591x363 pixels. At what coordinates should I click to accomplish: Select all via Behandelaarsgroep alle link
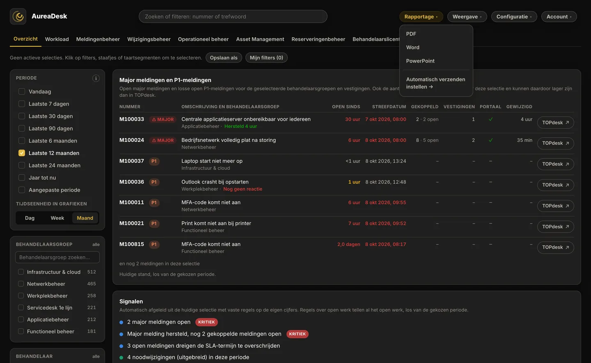tap(96, 245)
